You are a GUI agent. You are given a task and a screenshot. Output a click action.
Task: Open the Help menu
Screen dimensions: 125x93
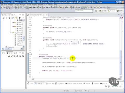(x=56, y=5)
